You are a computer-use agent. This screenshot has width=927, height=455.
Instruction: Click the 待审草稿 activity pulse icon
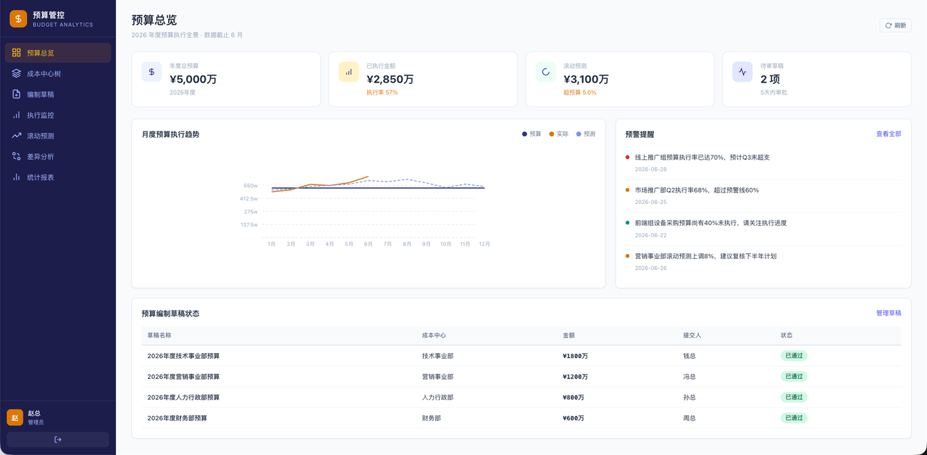pyautogui.click(x=742, y=72)
